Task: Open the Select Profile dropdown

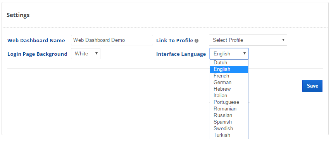Action: click(x=248, y=40)
